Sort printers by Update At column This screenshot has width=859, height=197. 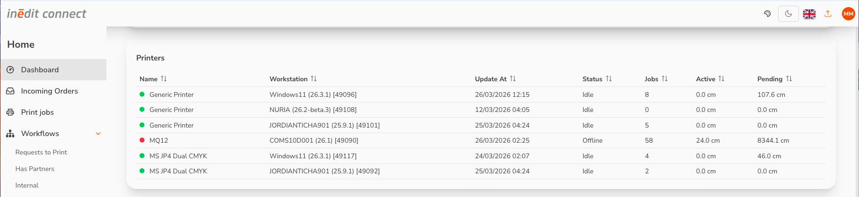click(x=513, y=79)
